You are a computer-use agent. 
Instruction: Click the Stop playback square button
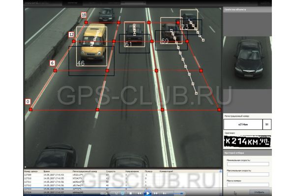pos(131,193)
